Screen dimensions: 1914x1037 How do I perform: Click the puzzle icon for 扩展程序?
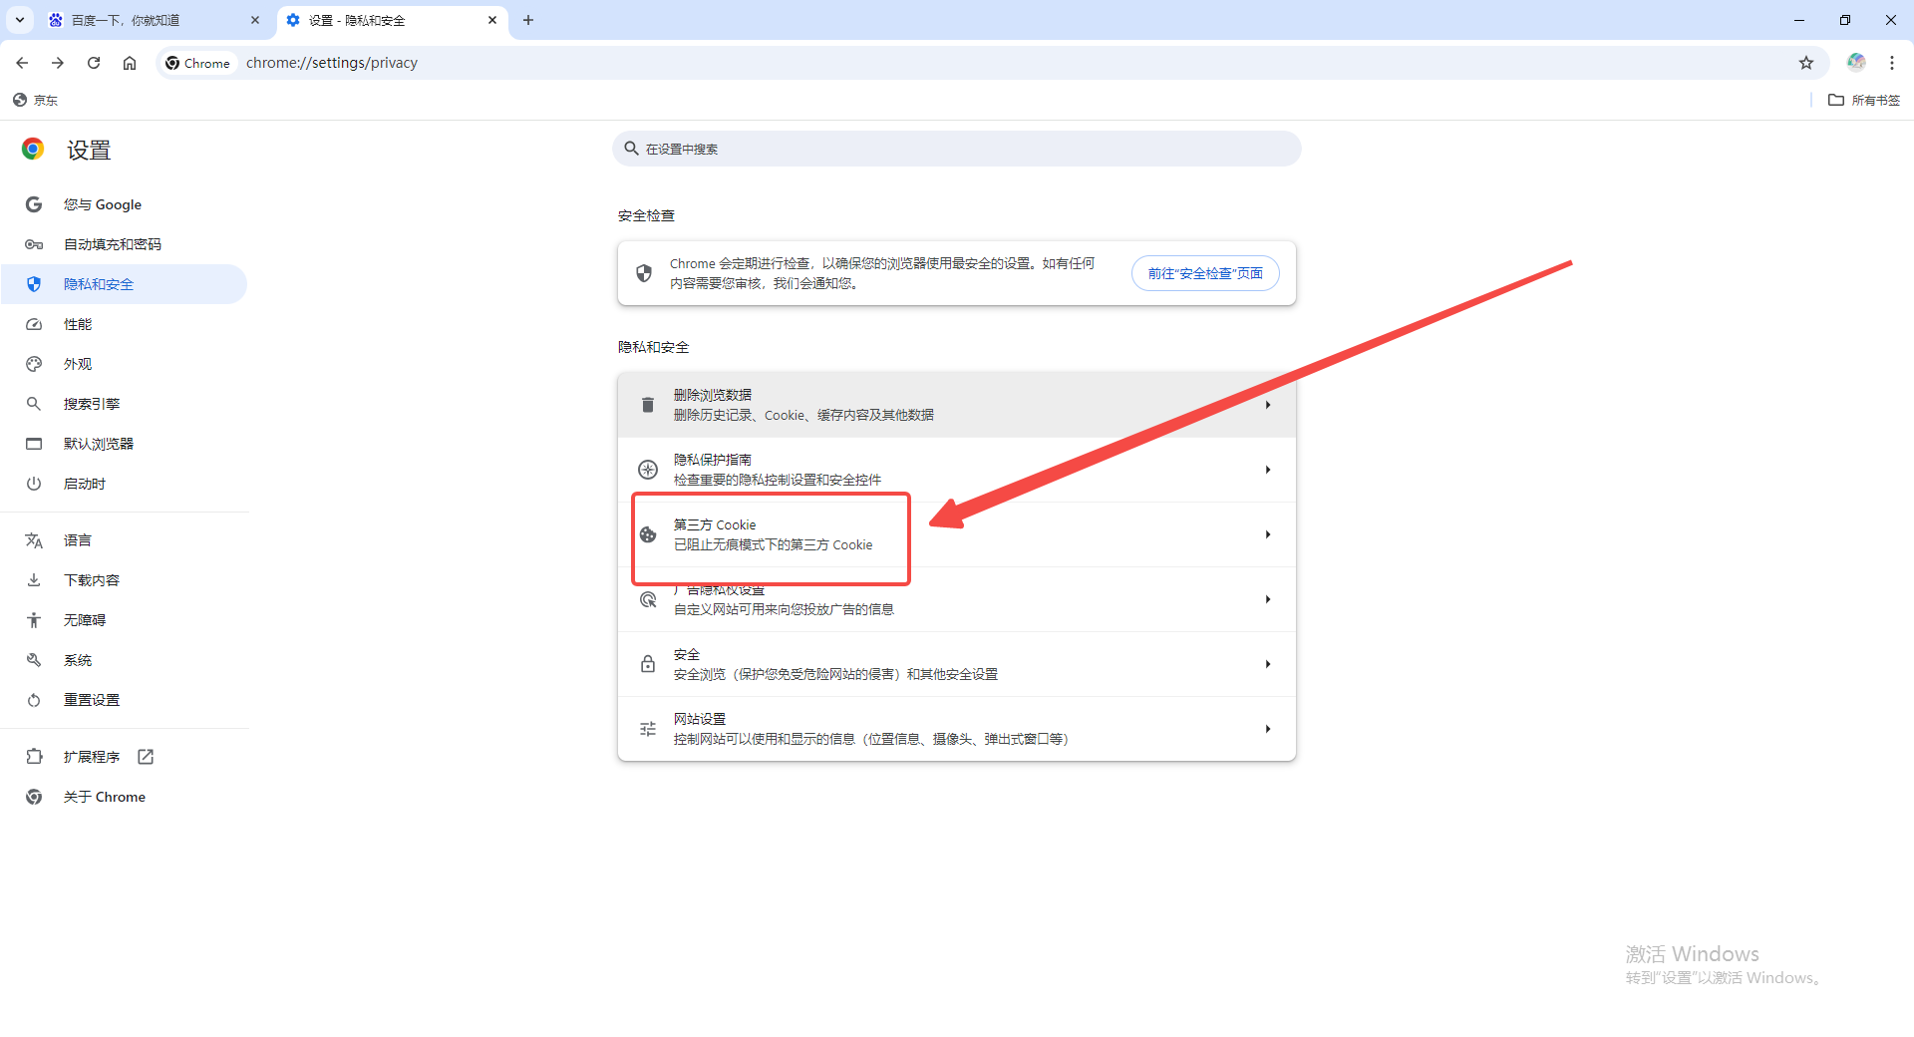click(34, 757)
